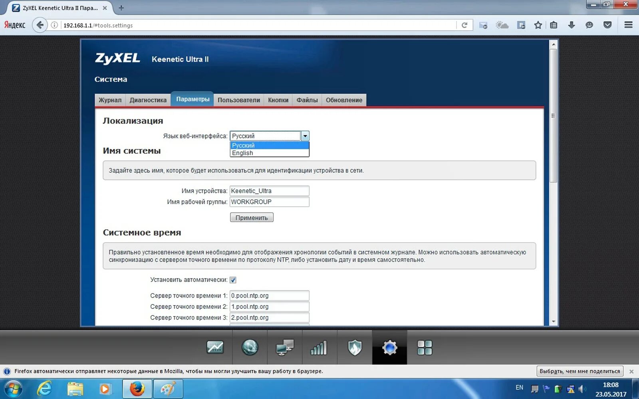Reload the page with the refresh icon

[464, 25]
